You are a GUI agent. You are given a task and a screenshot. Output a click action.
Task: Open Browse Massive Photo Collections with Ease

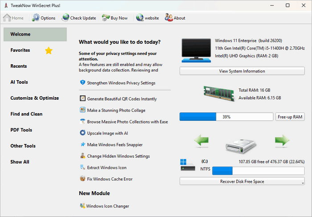pos(127,122)
